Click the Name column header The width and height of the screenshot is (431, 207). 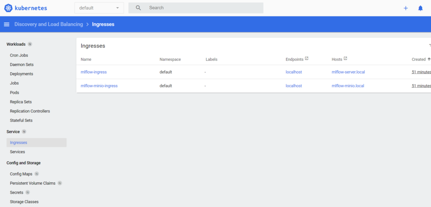point(86,59)
